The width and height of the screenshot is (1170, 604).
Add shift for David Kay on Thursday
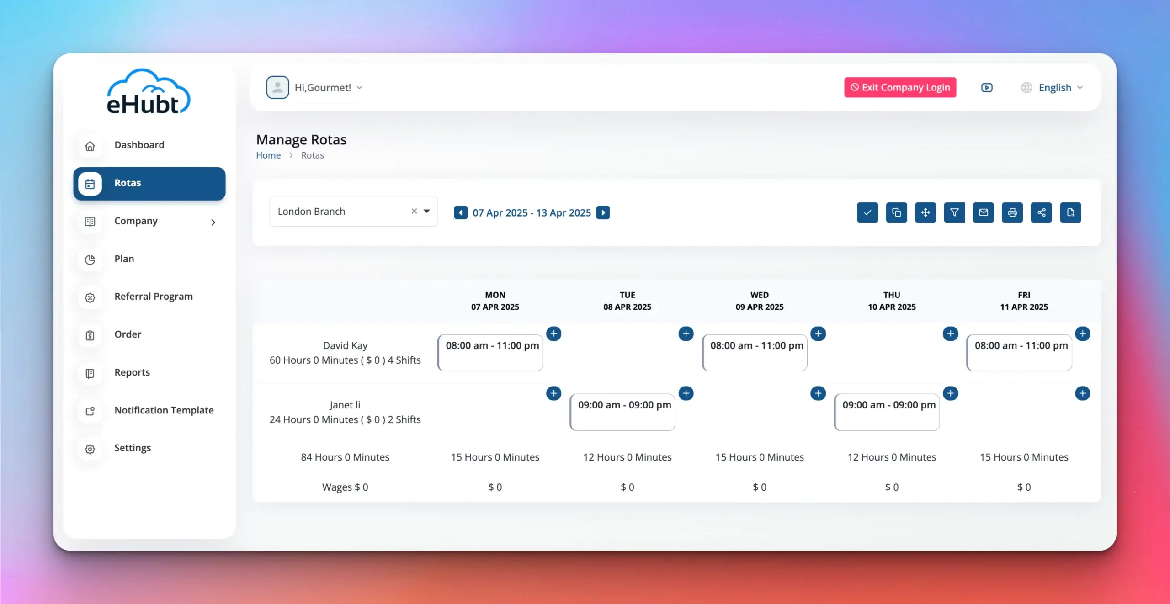point(950,334)
